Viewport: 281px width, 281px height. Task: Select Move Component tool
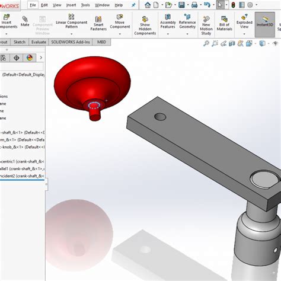coord(120,21)
